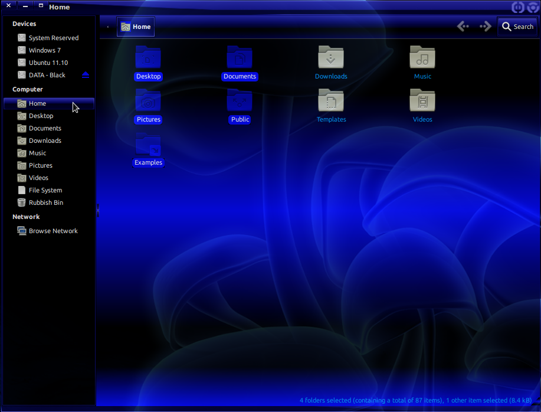Select the Videos folder icon in main pane
Viewport: 541px width, 412px height.
point(422,101)
